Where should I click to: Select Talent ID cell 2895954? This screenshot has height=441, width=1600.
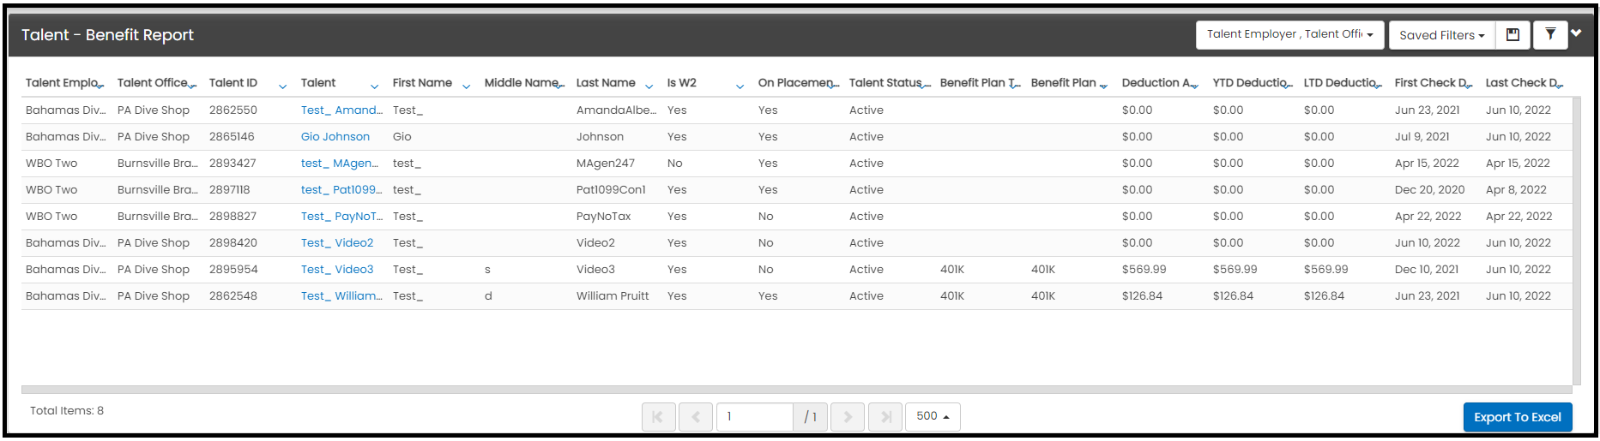coord(233,269)
